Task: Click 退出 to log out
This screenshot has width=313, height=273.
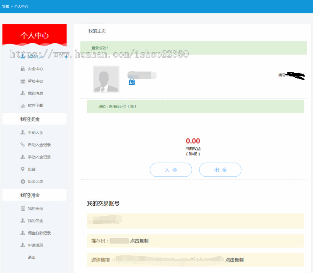Action: (x=31, y=257)
